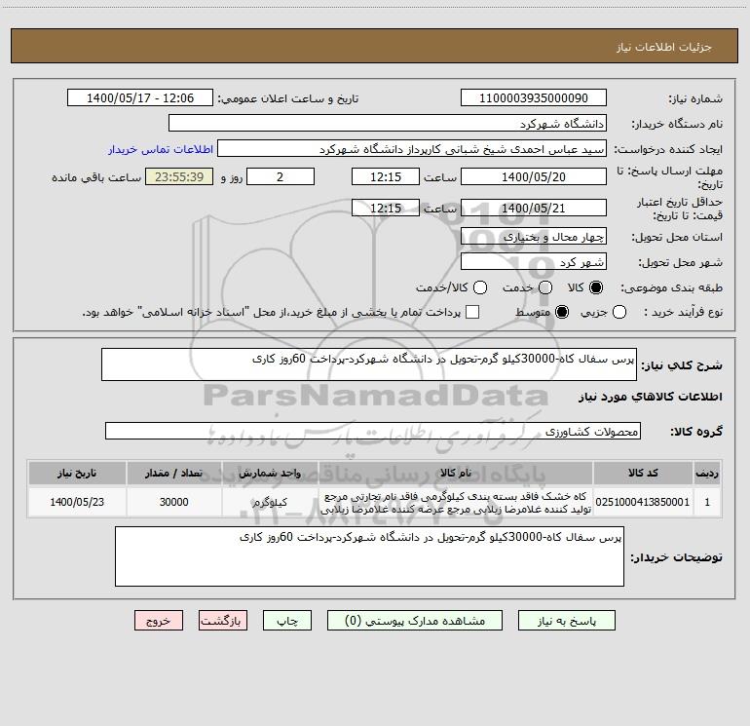Click the product name cell کاه خشک
This screenshot has width=750, height=726.
[x=456, y=503]
